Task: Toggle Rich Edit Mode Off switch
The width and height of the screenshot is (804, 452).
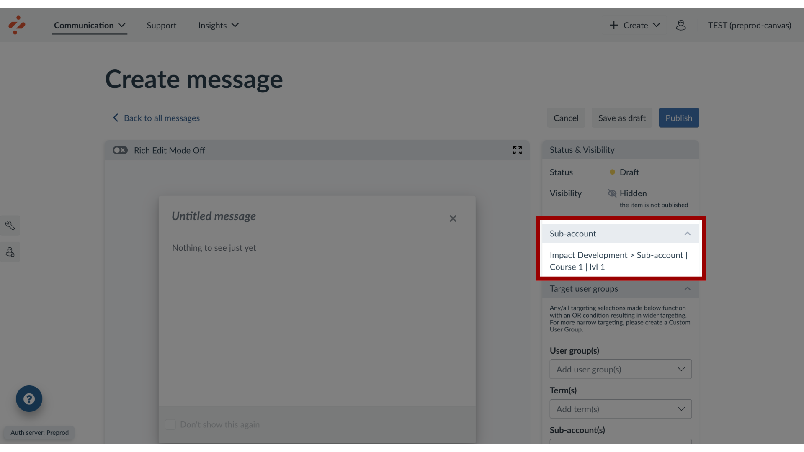Action: coord(119,149)
